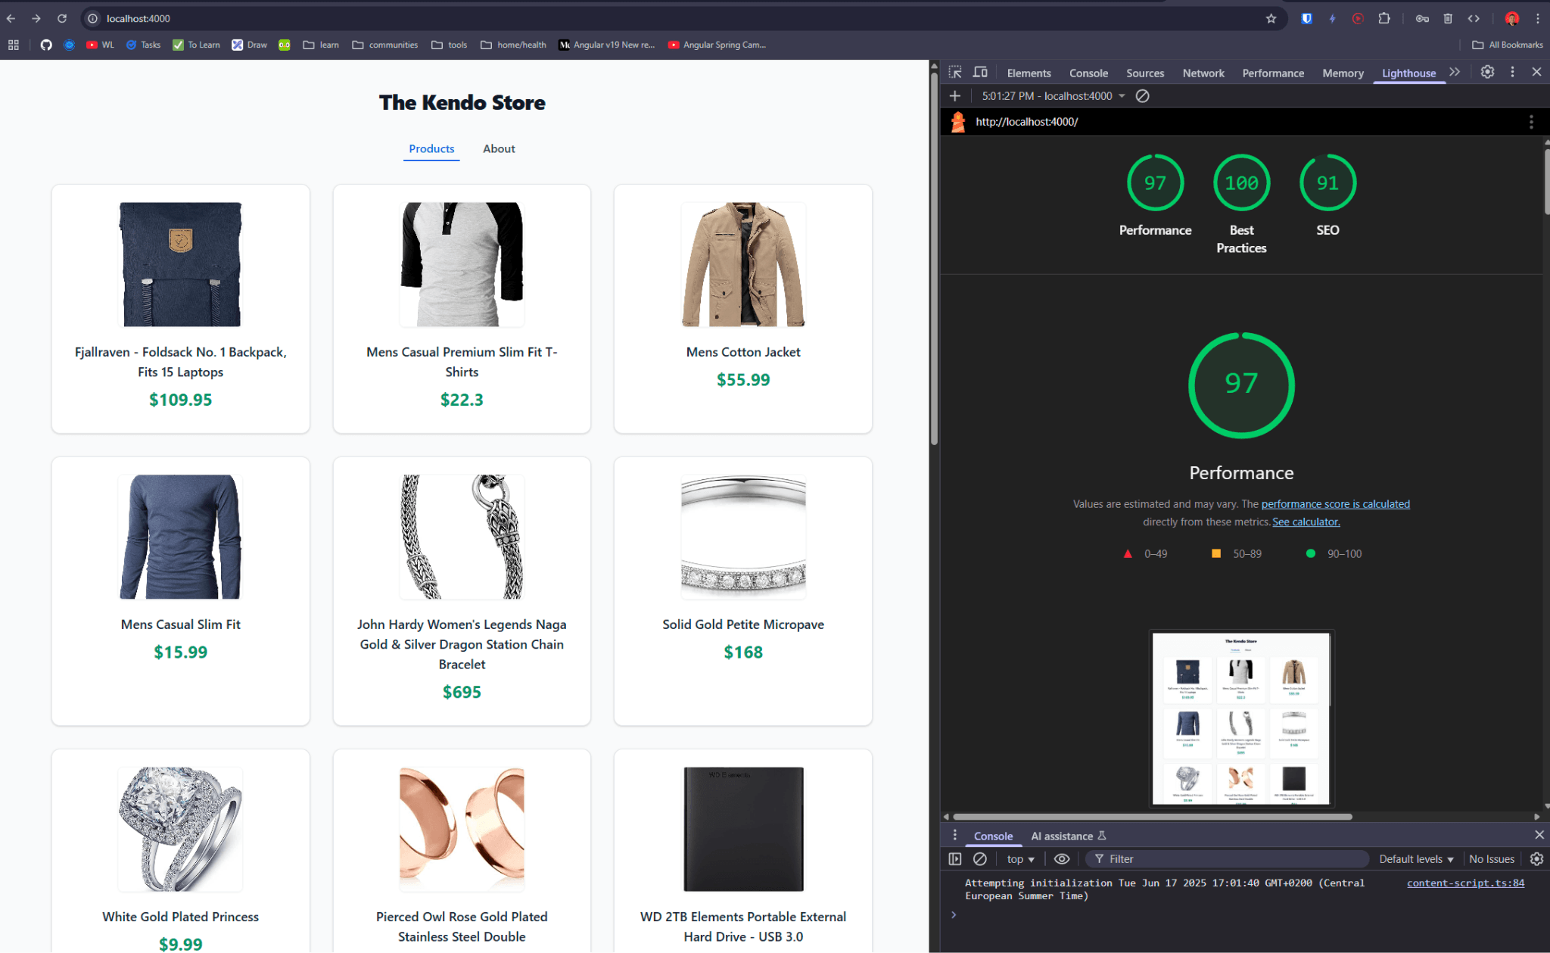Reload the localhost page
The width and height of the screenshot is (1550, 953).
[x=62, y=18]
